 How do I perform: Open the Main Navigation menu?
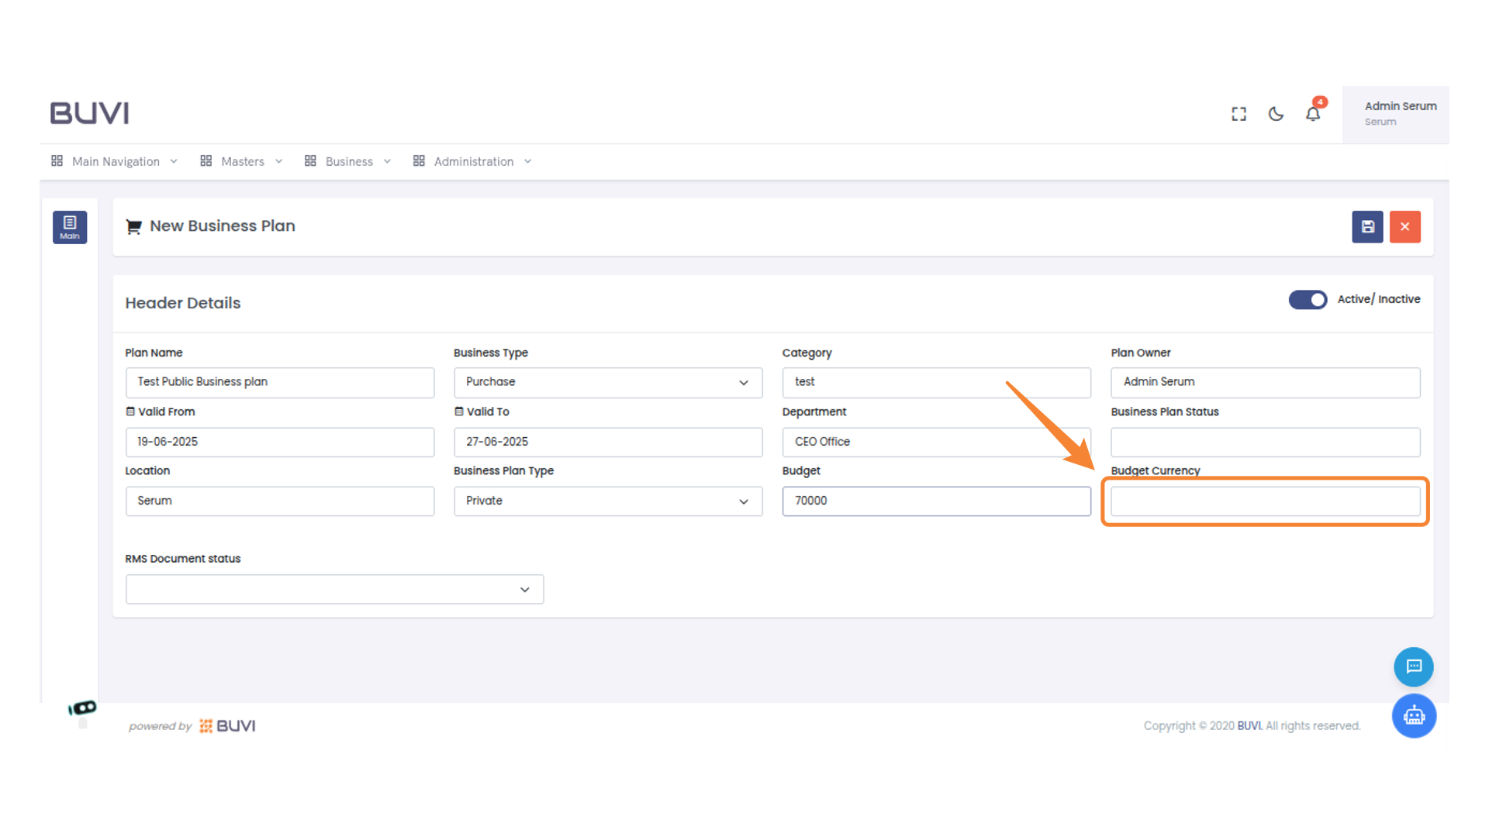pos(115,161)
